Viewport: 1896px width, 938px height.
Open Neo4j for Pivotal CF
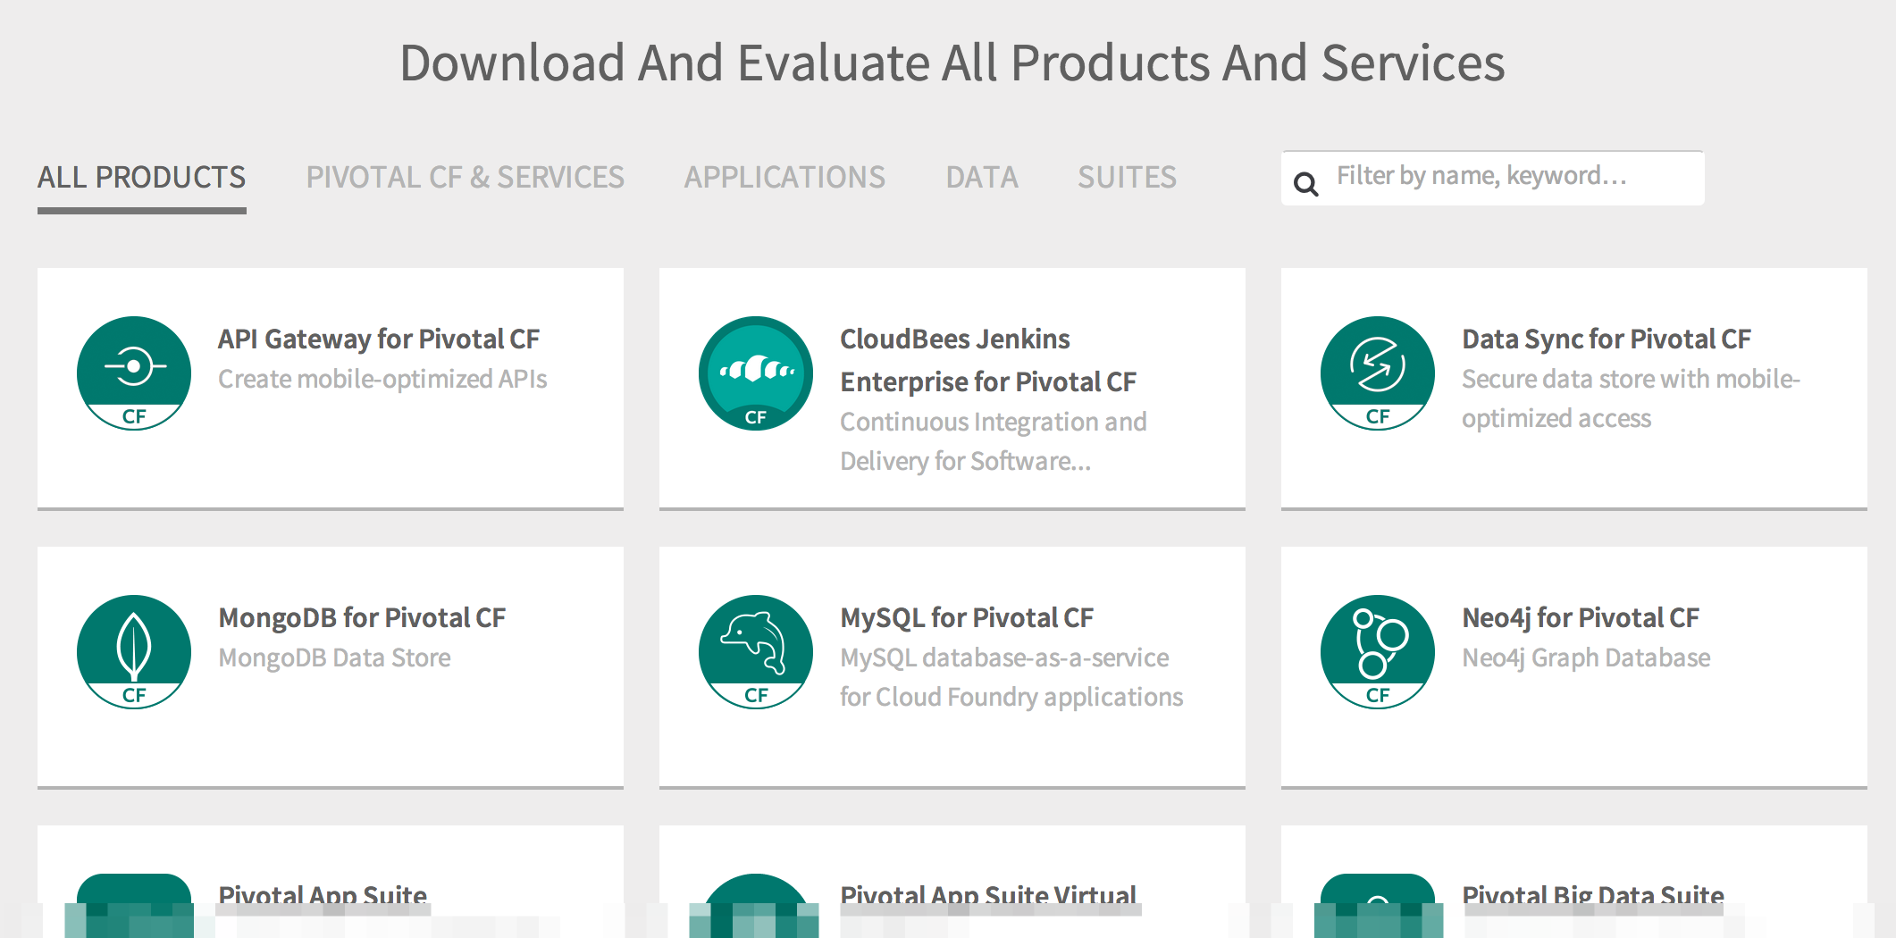1581,618
